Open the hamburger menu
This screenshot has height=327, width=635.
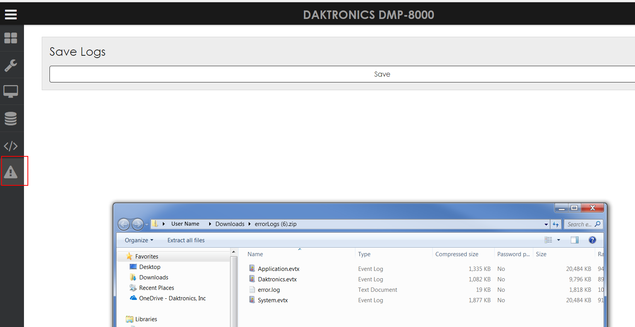pos(11,15)
